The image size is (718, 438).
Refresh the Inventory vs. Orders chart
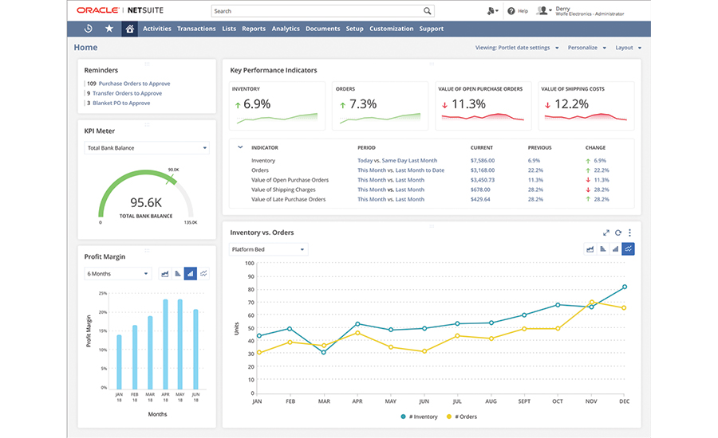tap(617, 233)
